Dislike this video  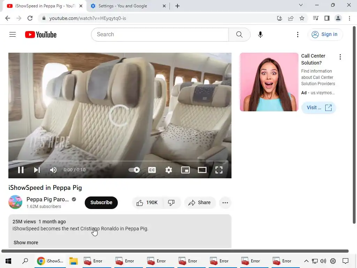pyautogui.click(x=171, y=203)
